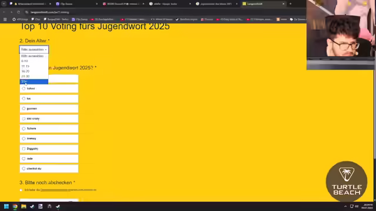Launch Chrome from the taskbar

pyautogui.click(x=15, y=206)
